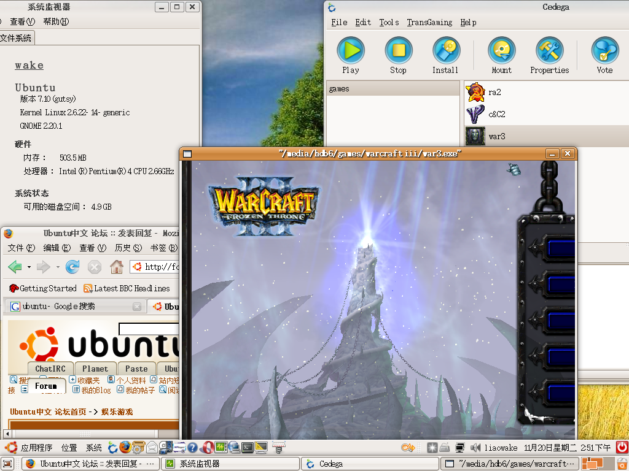Open the File menu in Cedega
The image size is (629, 471).
339,23
